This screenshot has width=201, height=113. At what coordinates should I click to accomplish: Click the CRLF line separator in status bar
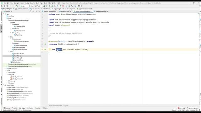tap(183, 110)
